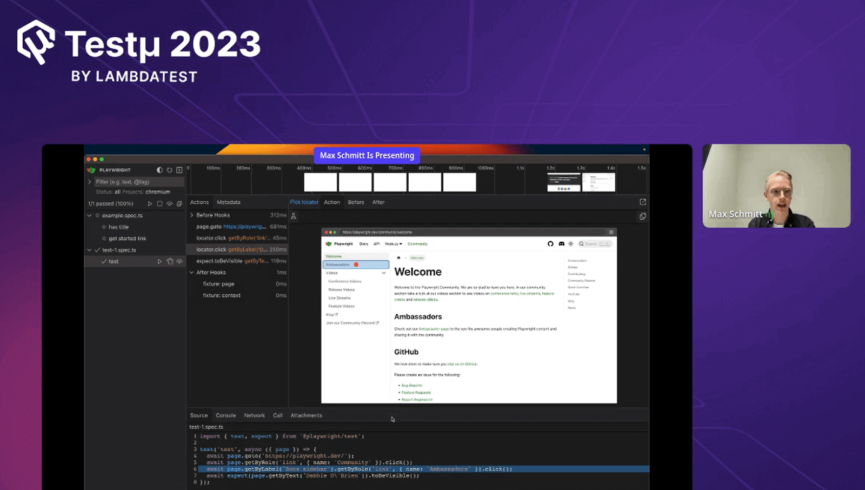Click API in snapshot navbar
The height and width of the screenshot is (490, 865).
pyautogui.click(x=377, y=244)
